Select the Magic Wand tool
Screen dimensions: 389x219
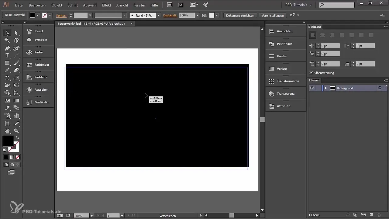tap(7, 40)
